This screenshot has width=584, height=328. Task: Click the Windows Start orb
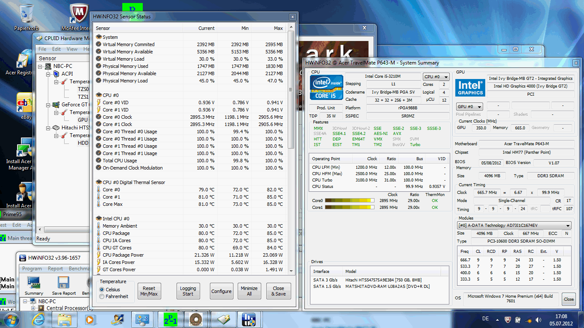[11, 319]
